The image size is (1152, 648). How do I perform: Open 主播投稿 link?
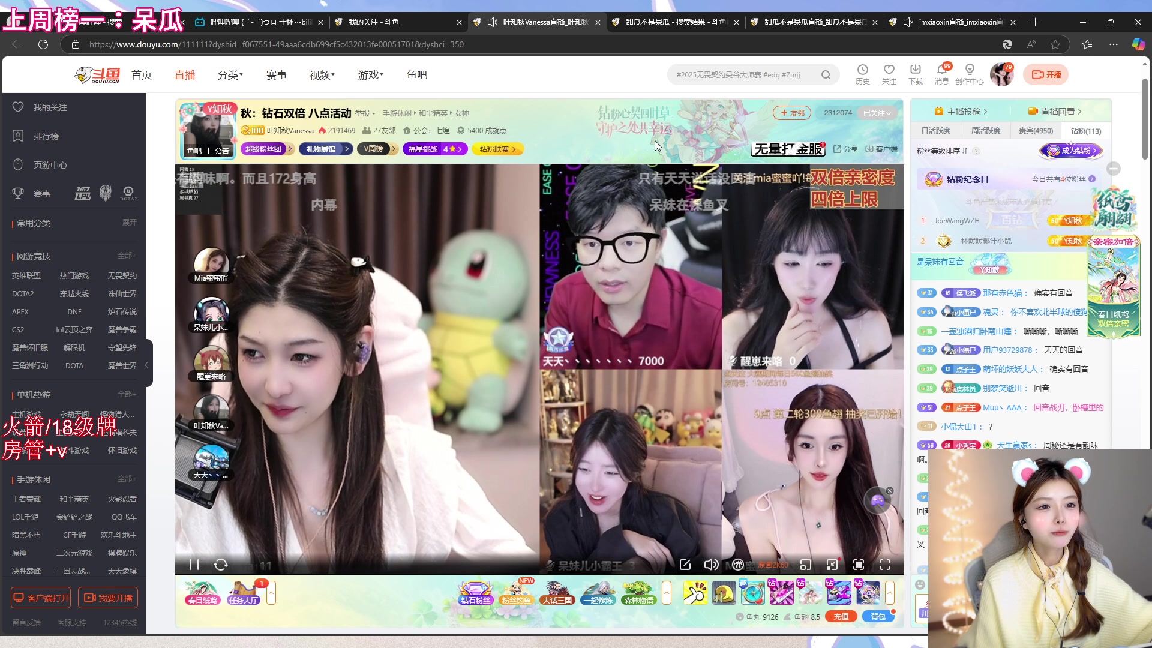pyautogui.click(x=961, y=112)
